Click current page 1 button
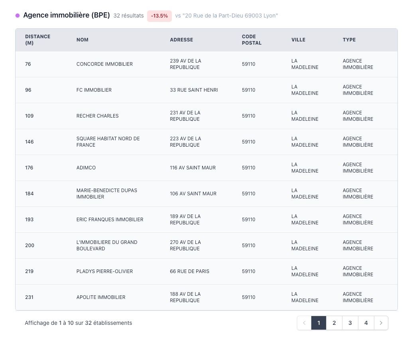 click(x=319, y=323)
